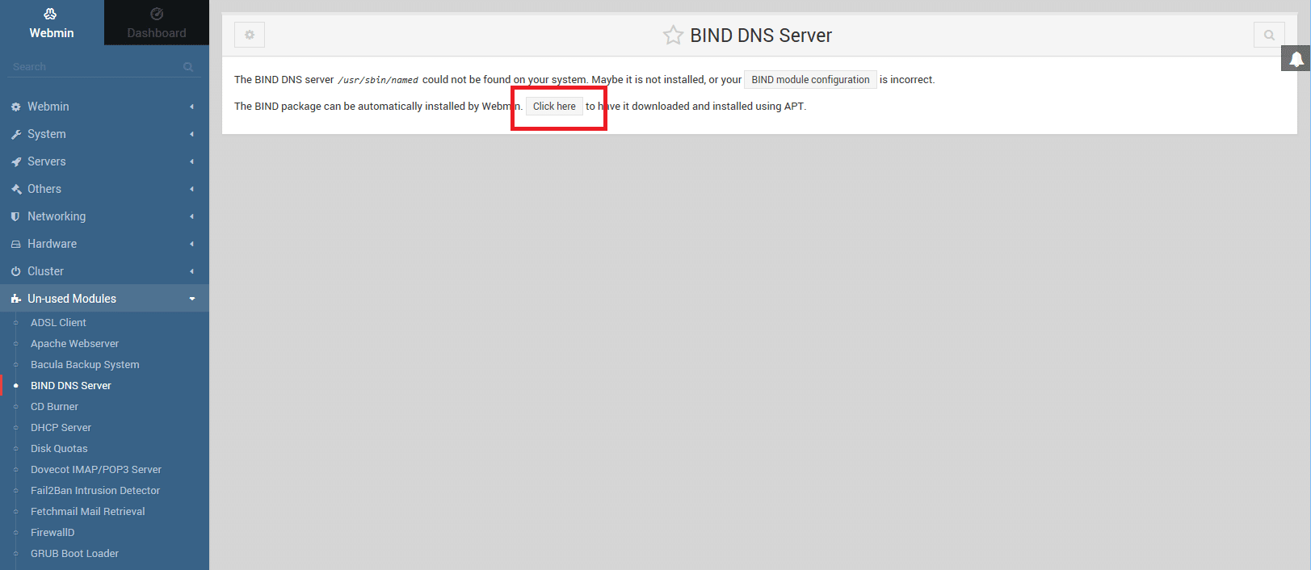Click the shield icon beside Networking
Screen dimensions: 1311x570
tap(15, 216)
